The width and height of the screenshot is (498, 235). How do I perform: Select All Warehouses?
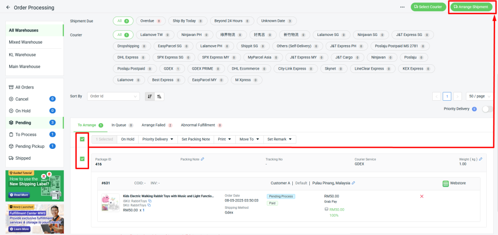(x=35, y=30)
